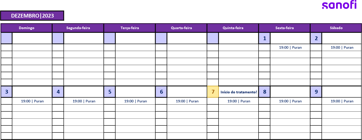Viewport: 362px width, 140px height.
Task: Select the DEZEMBRO|2023 title cell
Action: [32, 16]
